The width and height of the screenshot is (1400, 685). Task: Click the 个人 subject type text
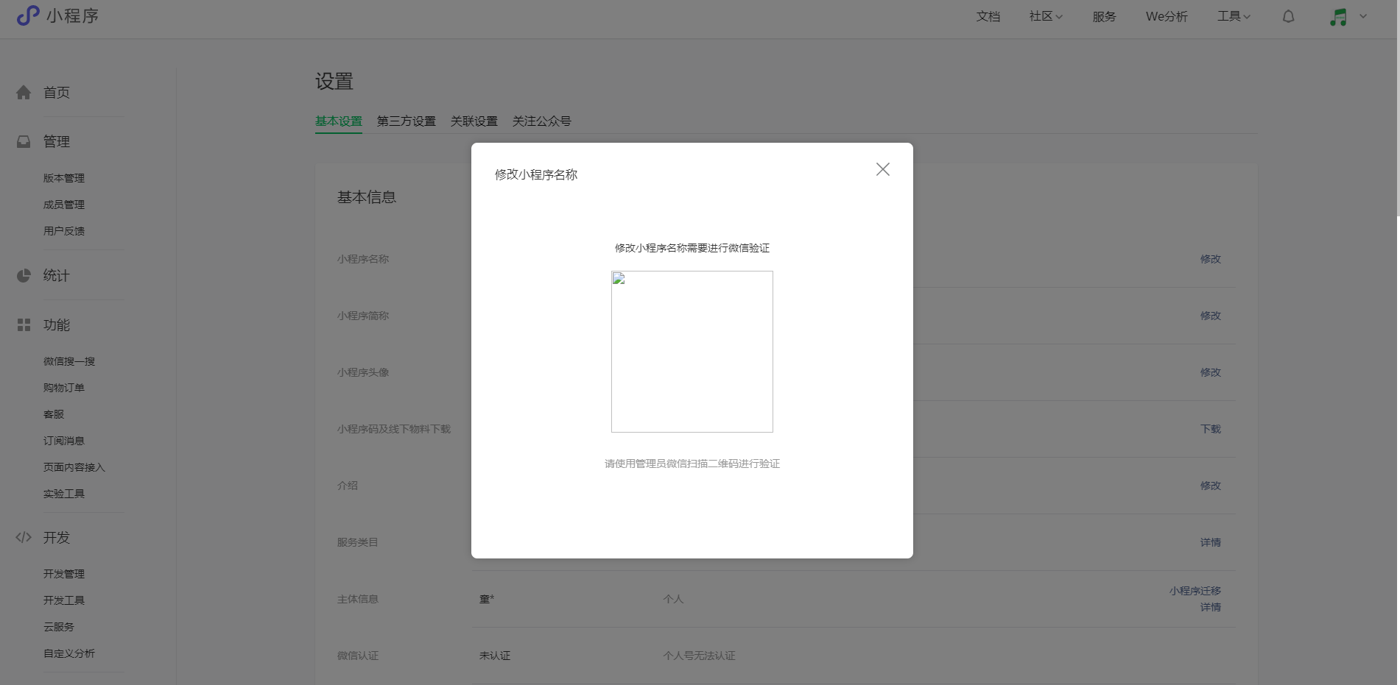673,599
